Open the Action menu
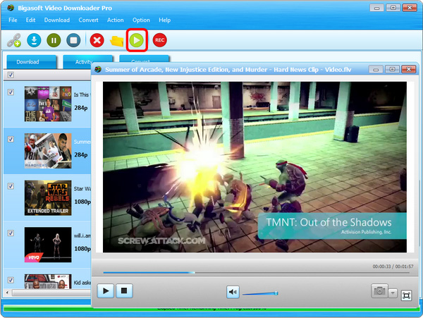This screenshot has width=423, height=318. coord(115,20)
